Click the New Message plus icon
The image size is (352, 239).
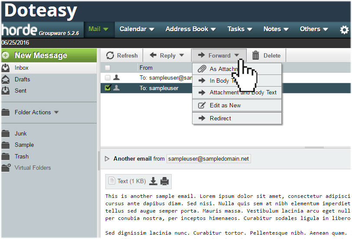[5, 55]
